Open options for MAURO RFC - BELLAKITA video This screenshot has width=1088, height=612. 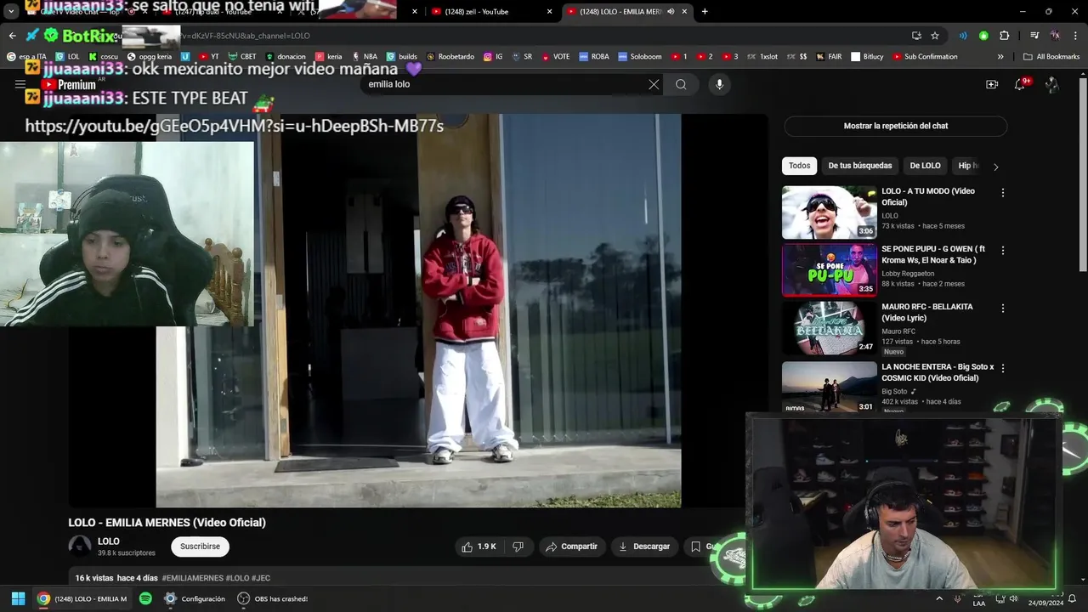point(1003,309)
